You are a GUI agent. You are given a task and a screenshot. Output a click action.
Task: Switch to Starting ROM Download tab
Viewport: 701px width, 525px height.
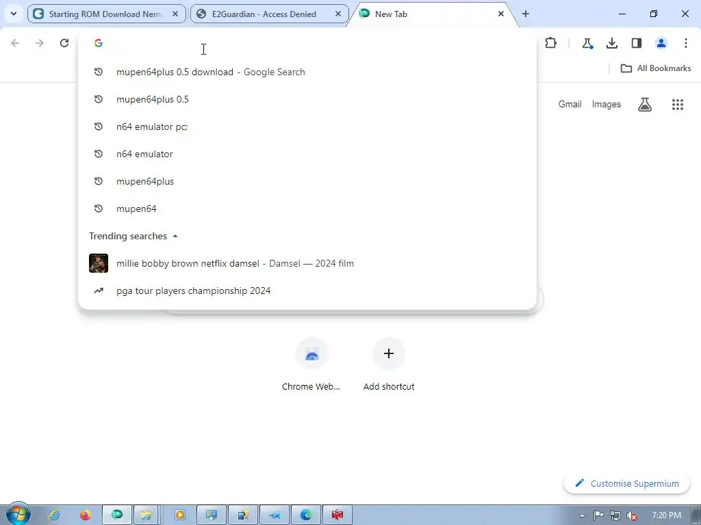click(106, 14)
